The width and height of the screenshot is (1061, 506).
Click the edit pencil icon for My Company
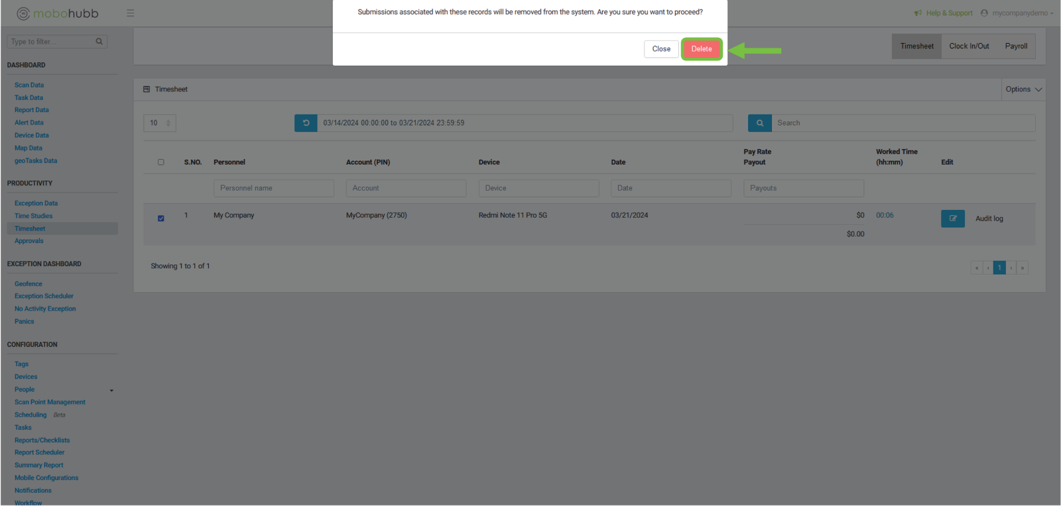[x=952, y=219]
